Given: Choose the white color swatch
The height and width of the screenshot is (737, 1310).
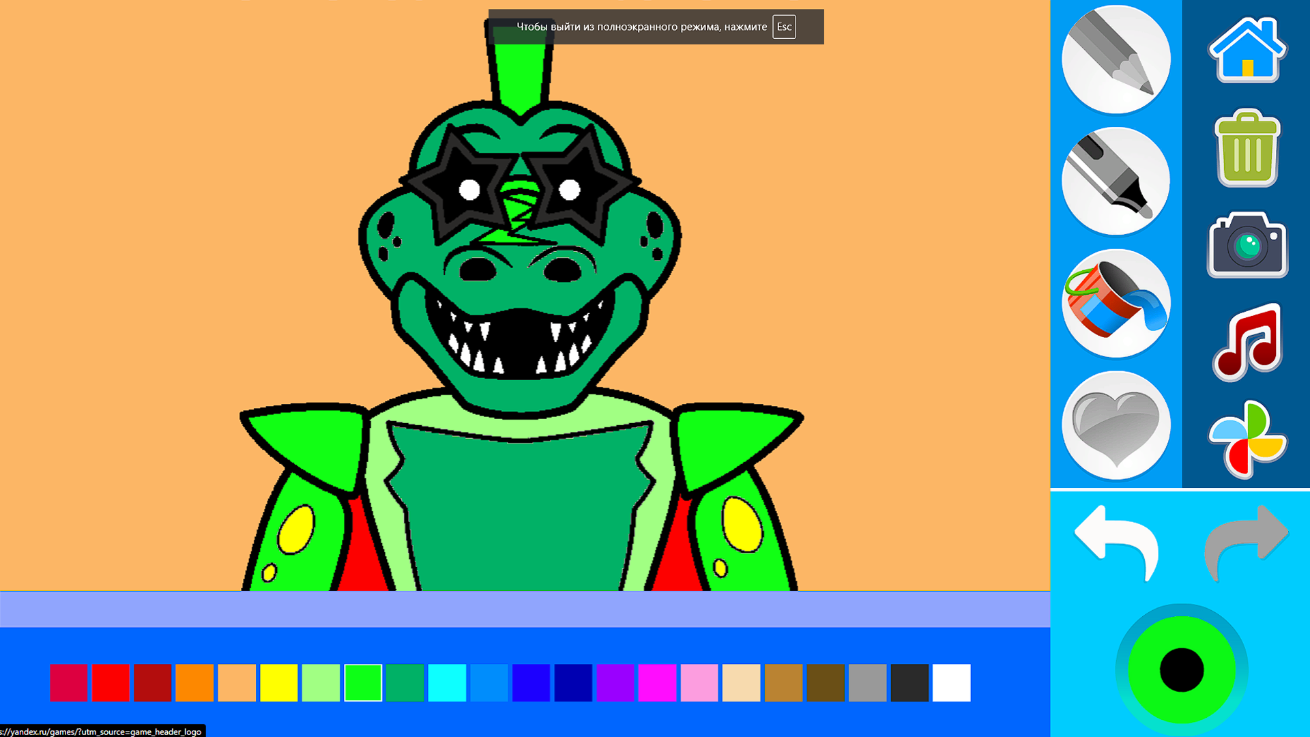Looking at the screenshot, I should tap(952, 682).
